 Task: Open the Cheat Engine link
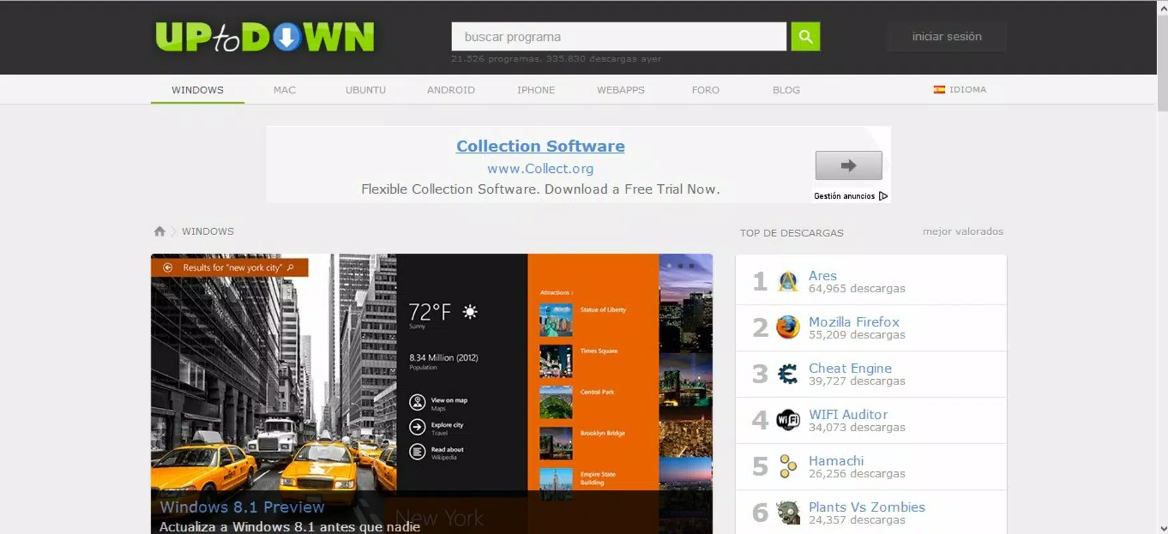pyautogui.click(x=850, y=368)
